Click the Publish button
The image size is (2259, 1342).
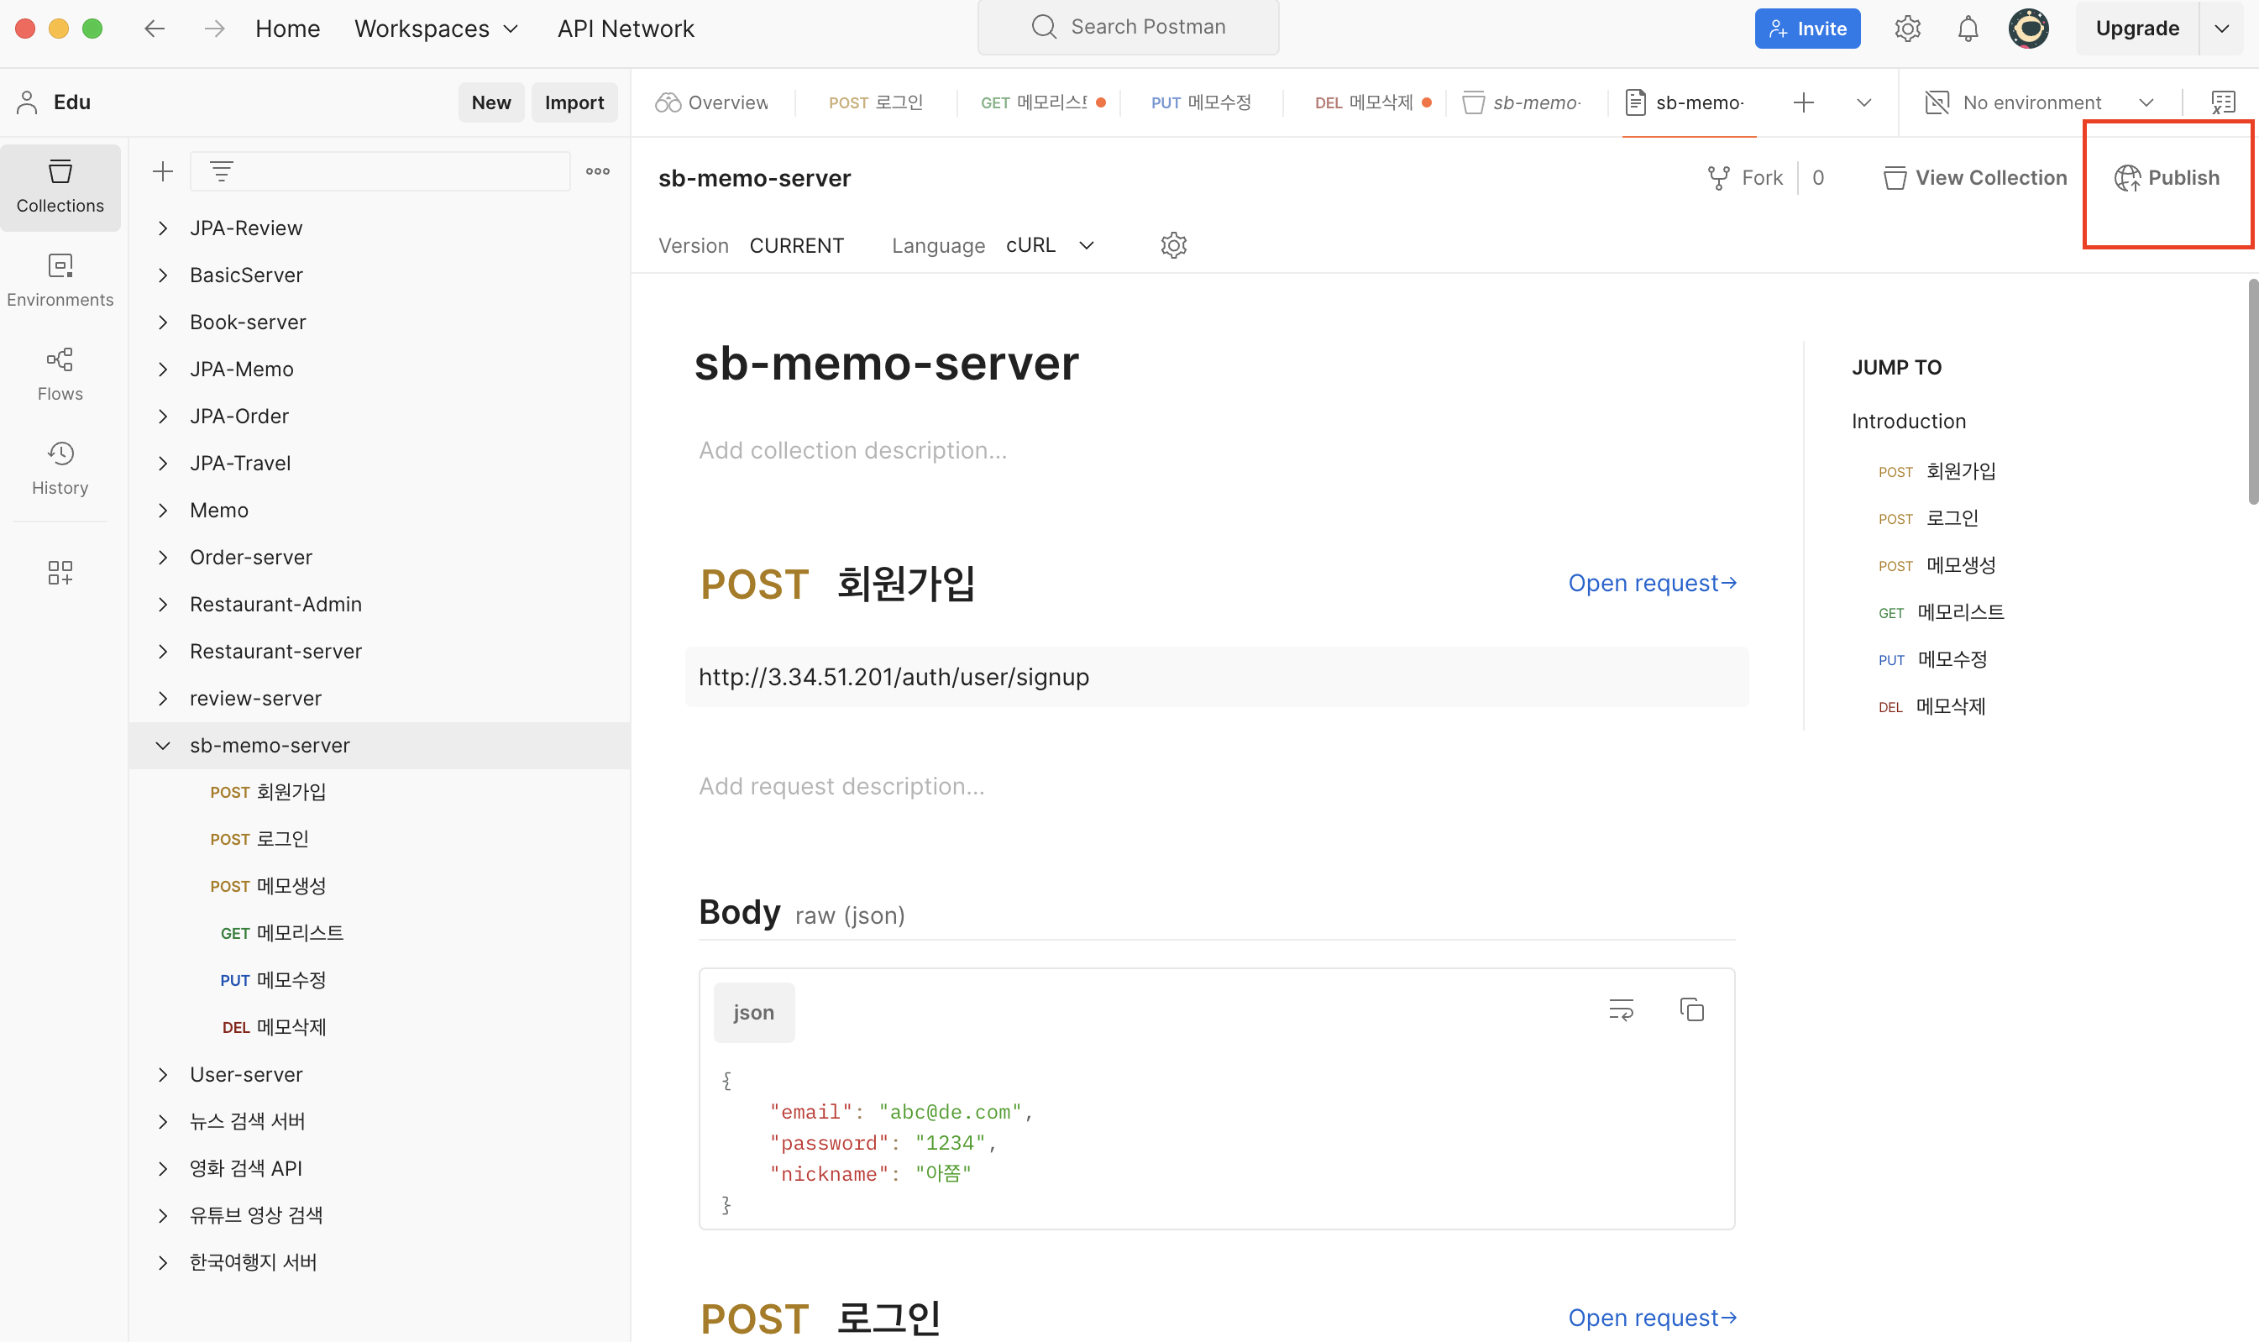click(x=2167, y=178)
